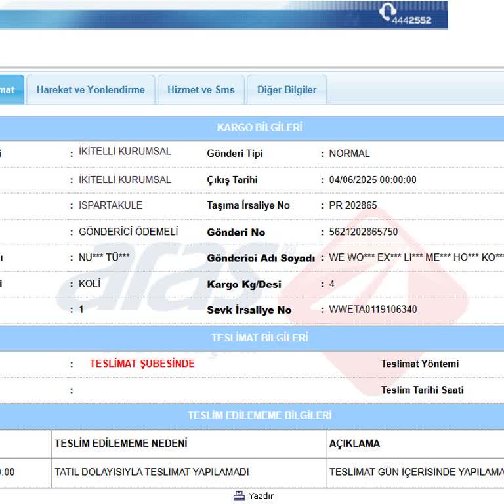Click the Çıkış Tarihi value 04/06/2025 00:00:00

coord(373,180)
